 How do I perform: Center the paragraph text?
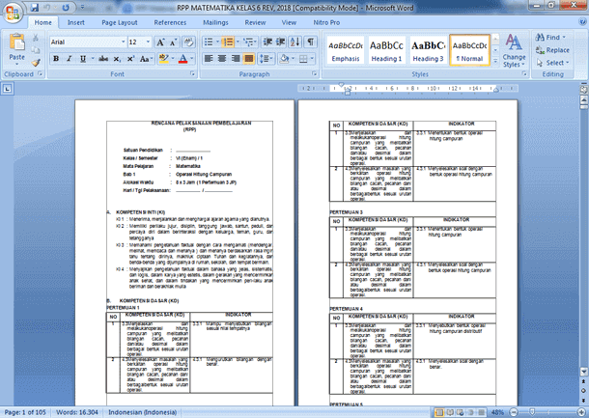click(222, 59)
